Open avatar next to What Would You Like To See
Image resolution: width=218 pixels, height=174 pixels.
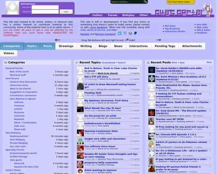point(80,109)
